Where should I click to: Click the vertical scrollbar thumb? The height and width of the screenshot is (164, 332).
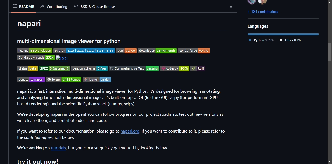[330, 51]
